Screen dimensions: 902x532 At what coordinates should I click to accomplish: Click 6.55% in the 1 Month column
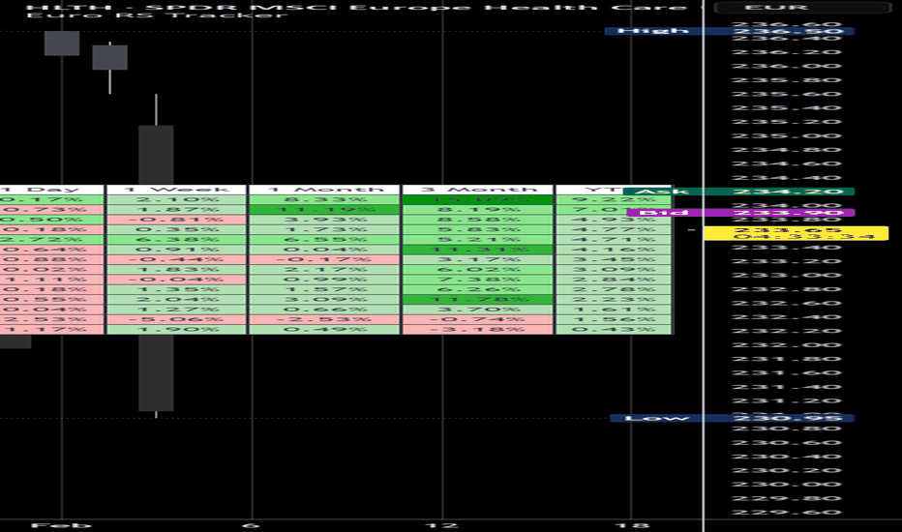point(324,239)
